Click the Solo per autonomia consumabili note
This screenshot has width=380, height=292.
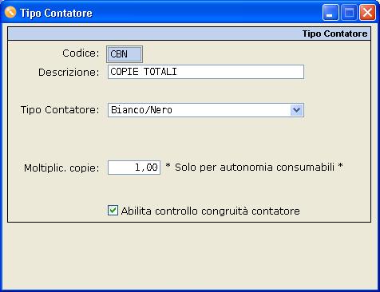(254, 168)
